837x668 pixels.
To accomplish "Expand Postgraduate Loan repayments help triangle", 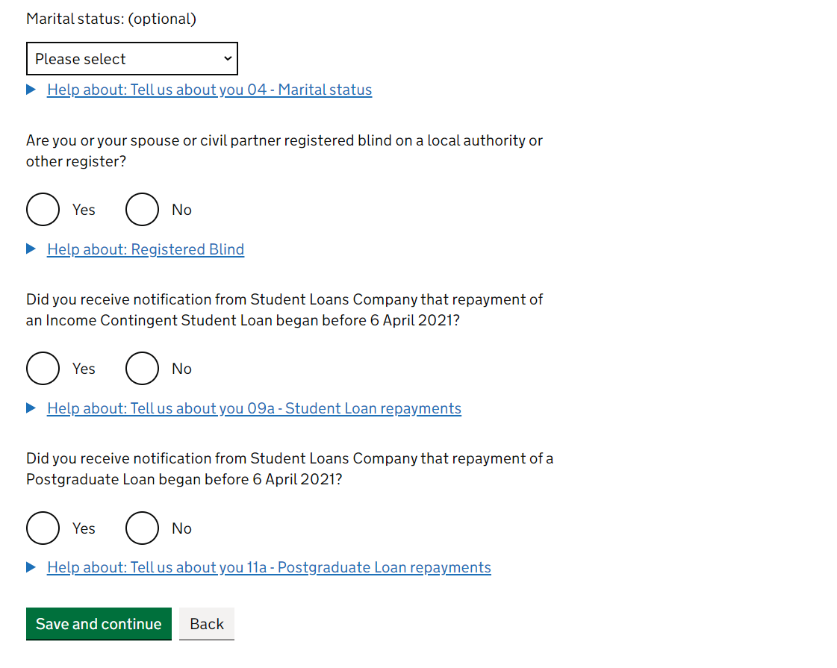I will click(31, 567).
